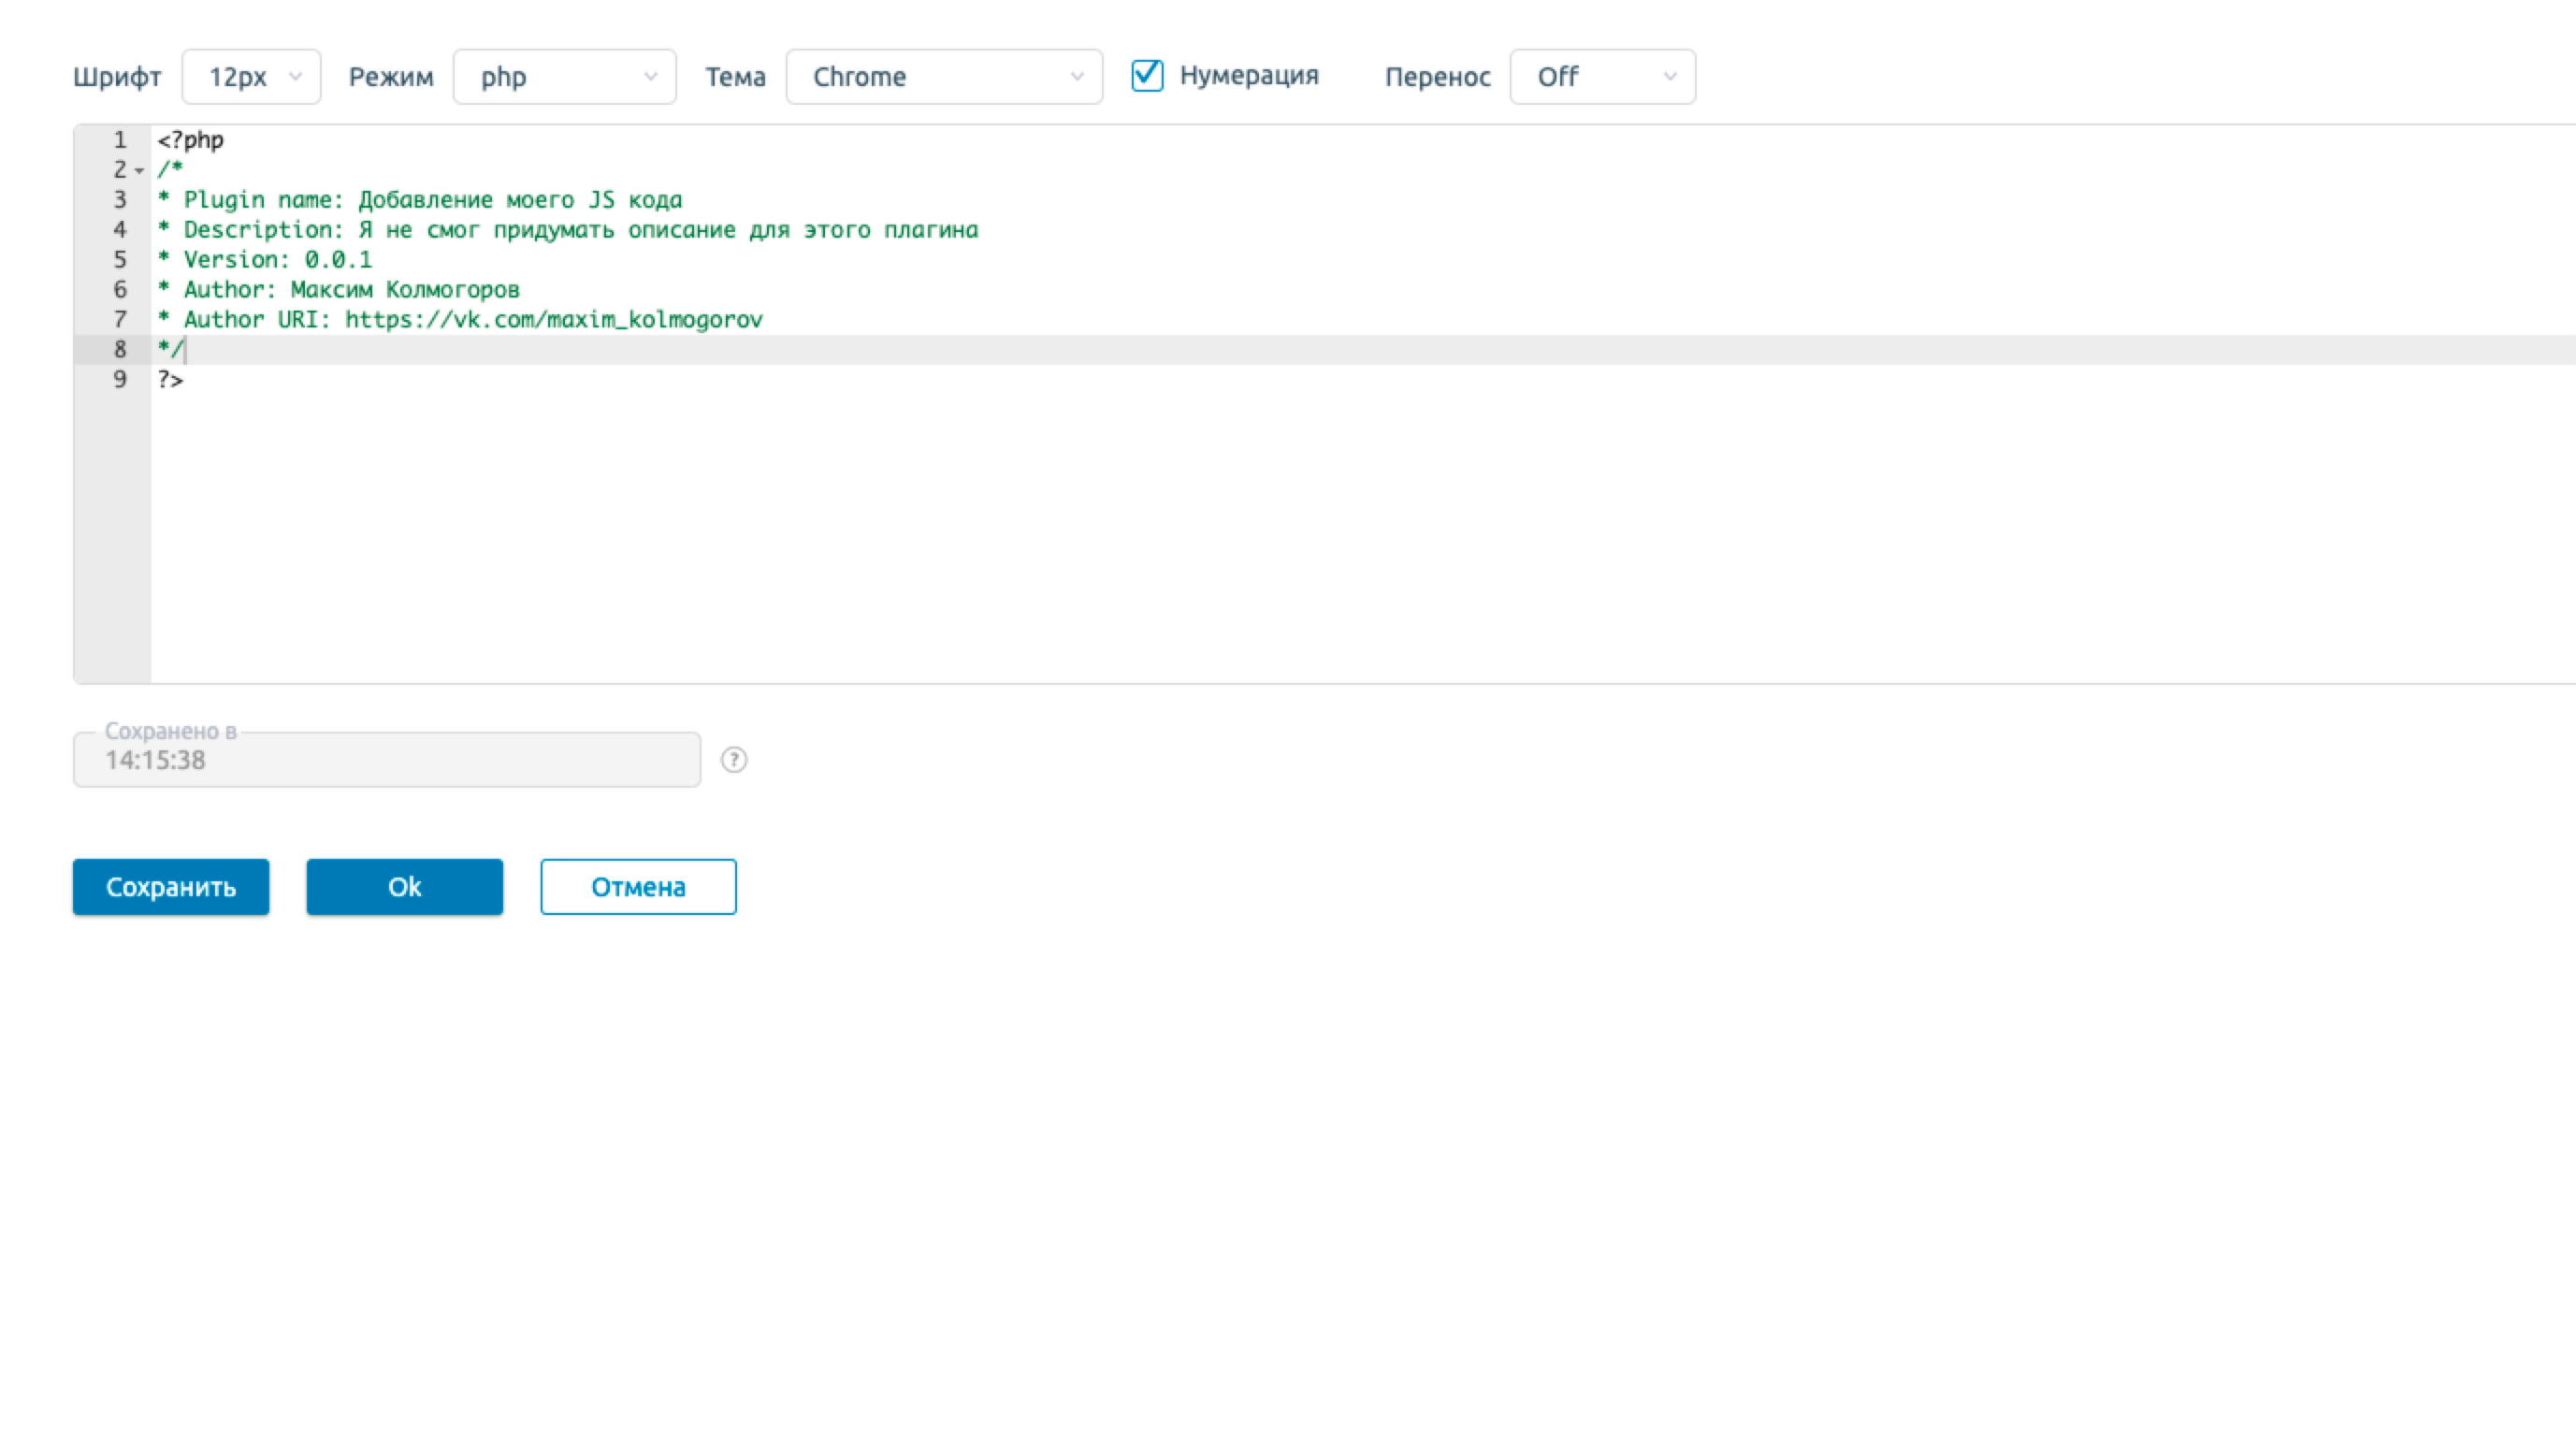Click the 'Description' comment line
This screenshot has height=1437, width=2576.
[x=568, y=230]
